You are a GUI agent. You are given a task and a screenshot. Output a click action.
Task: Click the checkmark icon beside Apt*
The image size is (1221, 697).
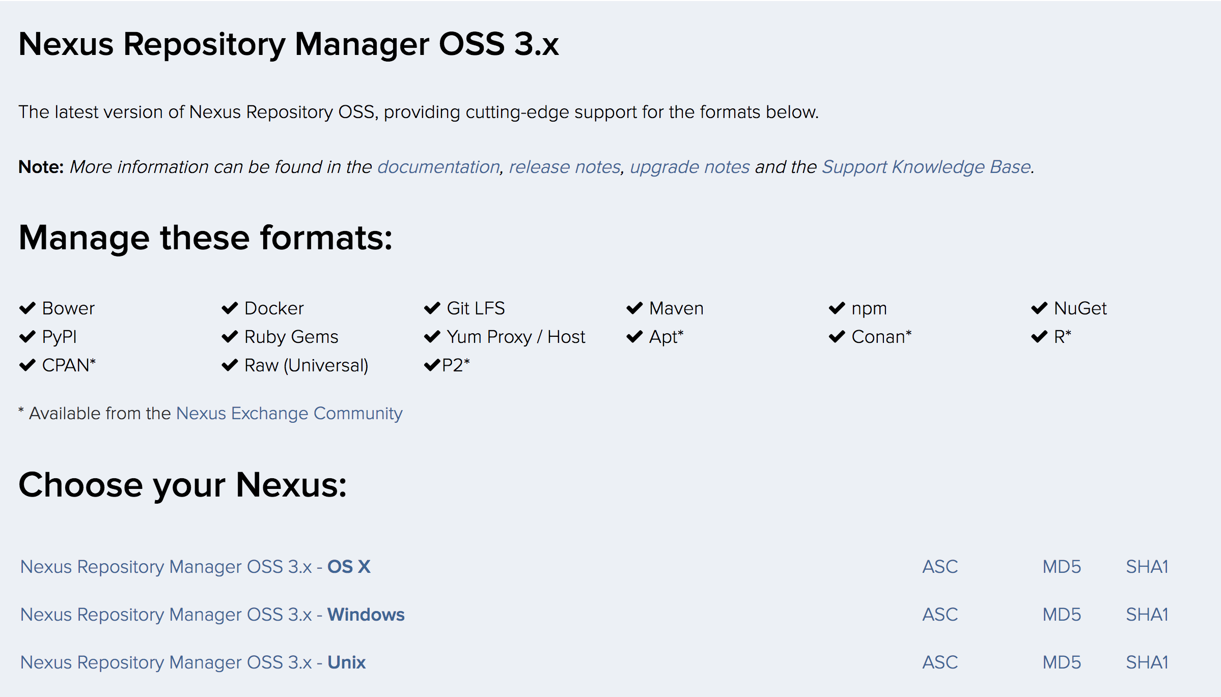click(634, 337)
